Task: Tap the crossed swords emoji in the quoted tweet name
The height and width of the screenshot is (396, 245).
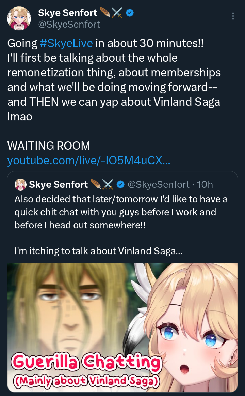Action: point(108,185)
